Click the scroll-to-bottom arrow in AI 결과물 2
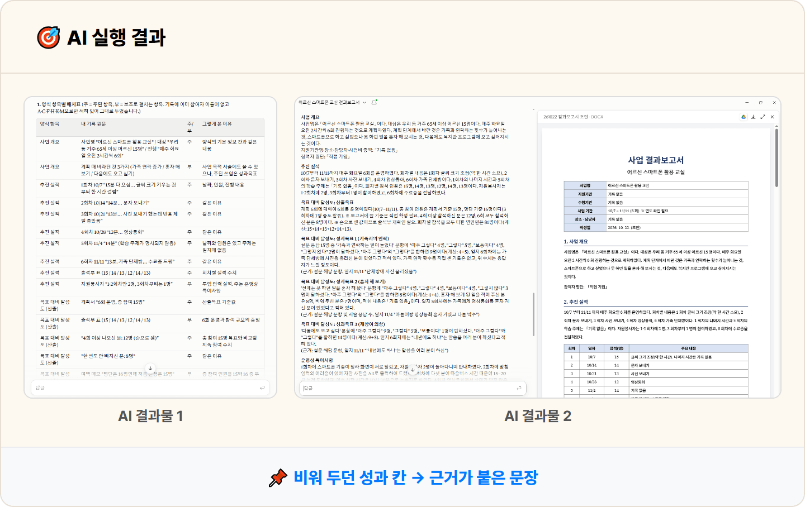This screenshot has width=805, height=507. 413,370
